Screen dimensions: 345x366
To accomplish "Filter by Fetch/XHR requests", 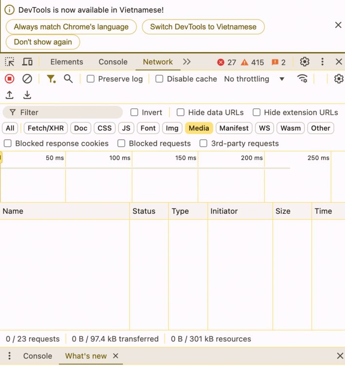I will click(46, 128).
